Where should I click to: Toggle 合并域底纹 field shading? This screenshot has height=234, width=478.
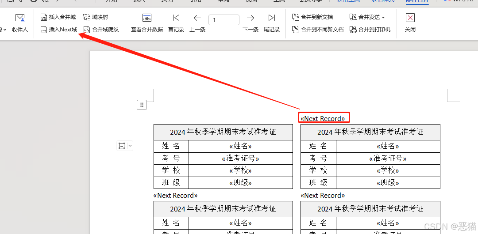[101, 30]
